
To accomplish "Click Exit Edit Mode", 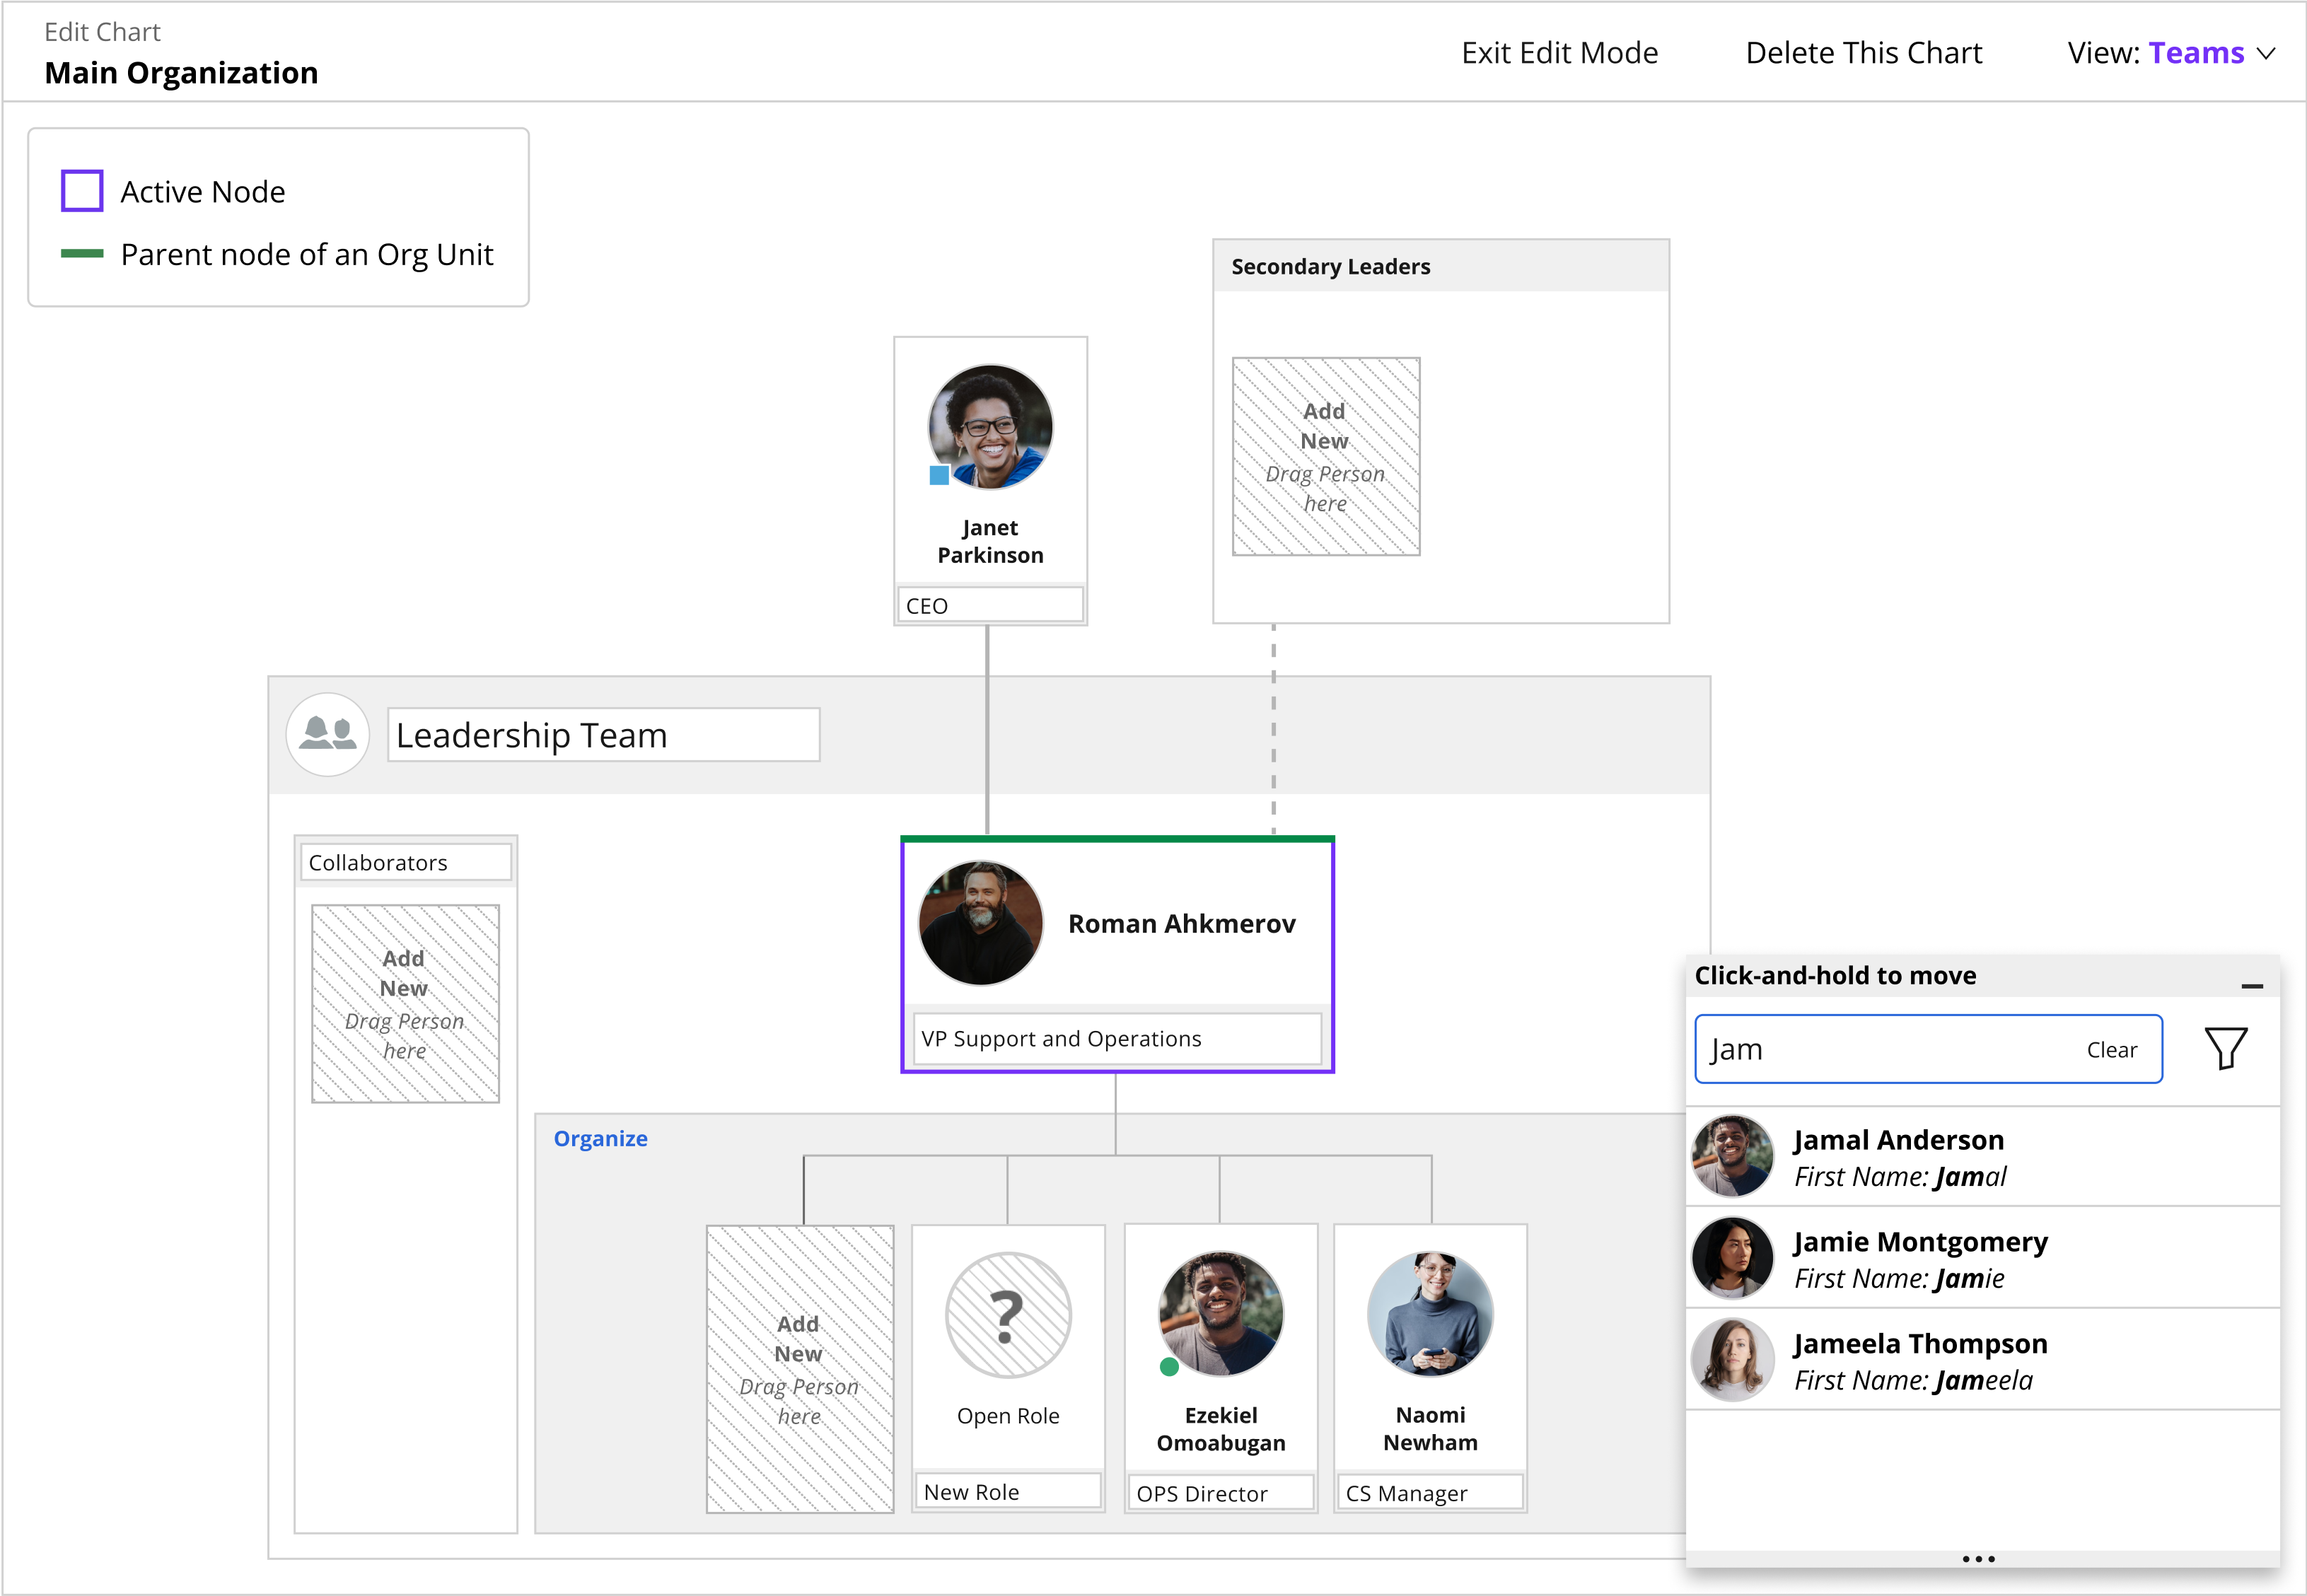I will pos(1559,53).
